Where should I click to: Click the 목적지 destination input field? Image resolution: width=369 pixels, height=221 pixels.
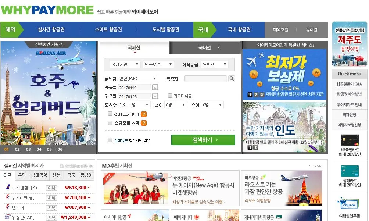click(x=206, y=79)
